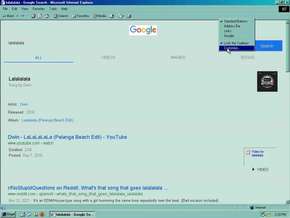Switch to the VIDEOS results tab

click(x=108, y=57)
